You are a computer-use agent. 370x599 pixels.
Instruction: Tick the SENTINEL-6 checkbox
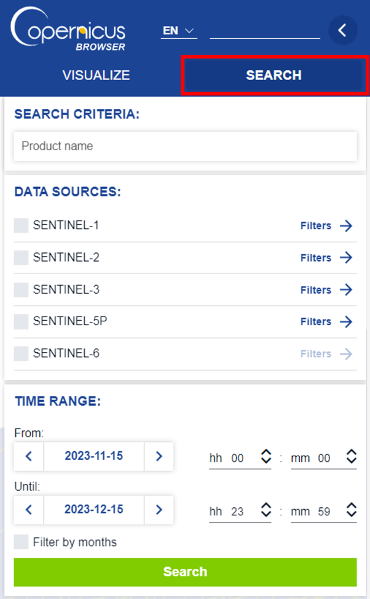[21, 354]
